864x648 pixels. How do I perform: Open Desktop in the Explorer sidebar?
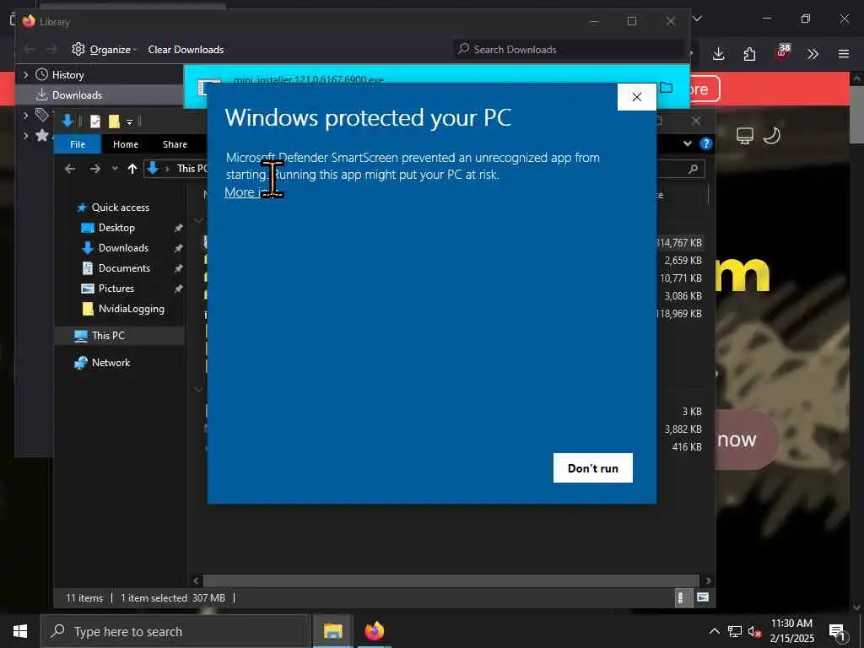coord(116,228)
